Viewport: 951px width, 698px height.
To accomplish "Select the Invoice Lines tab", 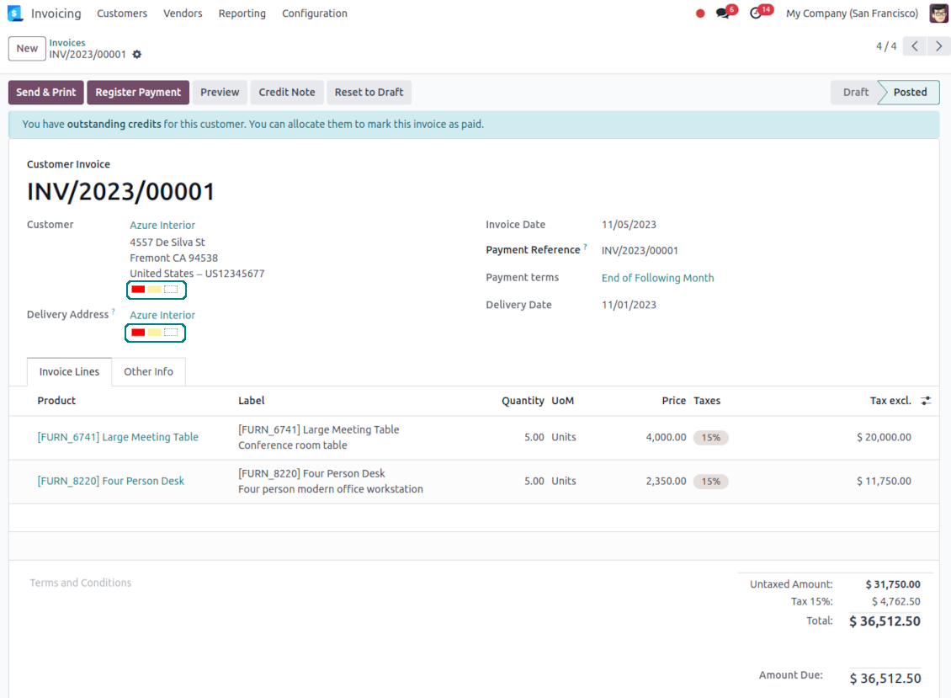I will 69,371.
